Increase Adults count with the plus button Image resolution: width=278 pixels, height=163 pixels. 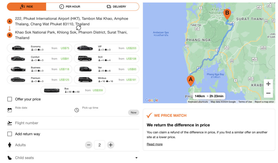(110, 145)
